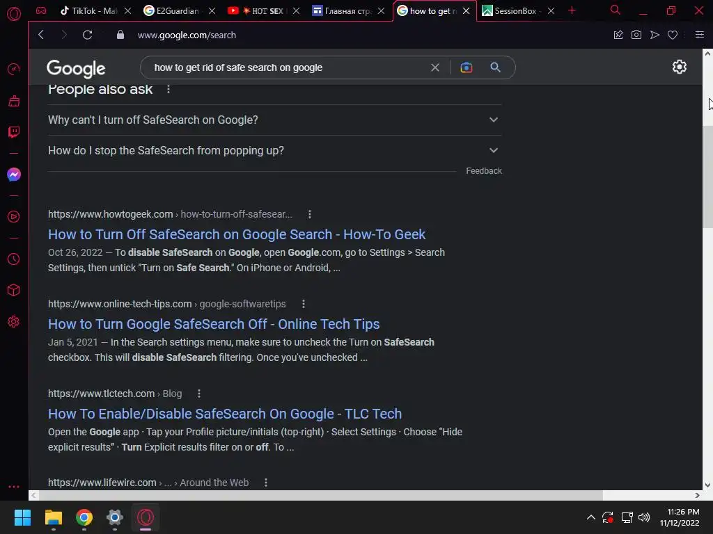The height and width of the screenshot is (534, 713).
Task: Add page to bookmarks heart icon
Action: 673,35
